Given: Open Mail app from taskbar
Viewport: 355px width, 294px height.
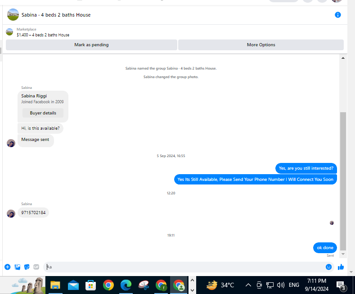Looking at the screenshot, I should tap(73, 285).
